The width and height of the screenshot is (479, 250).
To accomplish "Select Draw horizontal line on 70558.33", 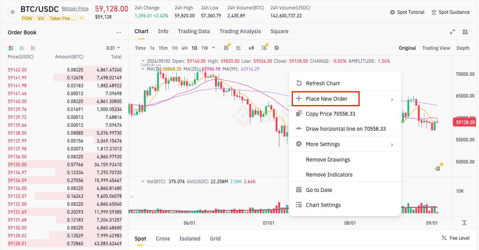I will pos(345,129).
